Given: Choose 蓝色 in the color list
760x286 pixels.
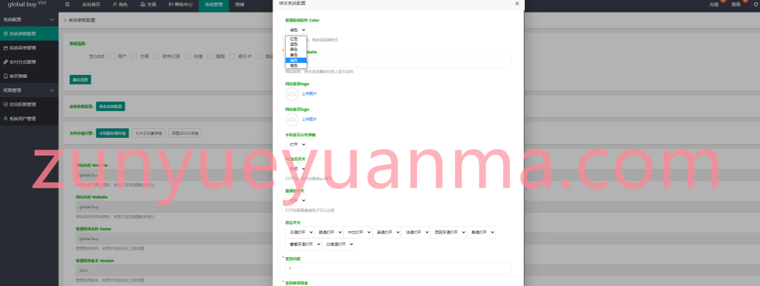Looking at the screenshot, I should pos(295,44).
